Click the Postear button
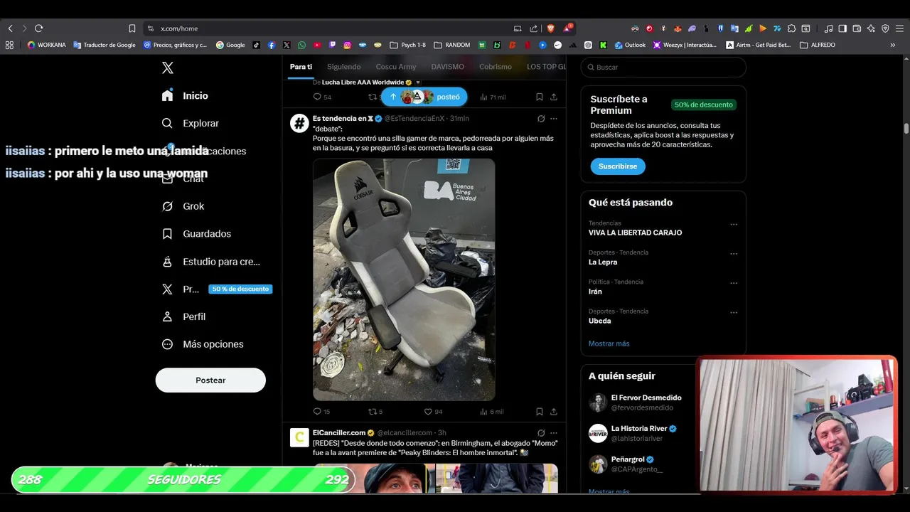910x512 pixels. (x=210, y=380)
